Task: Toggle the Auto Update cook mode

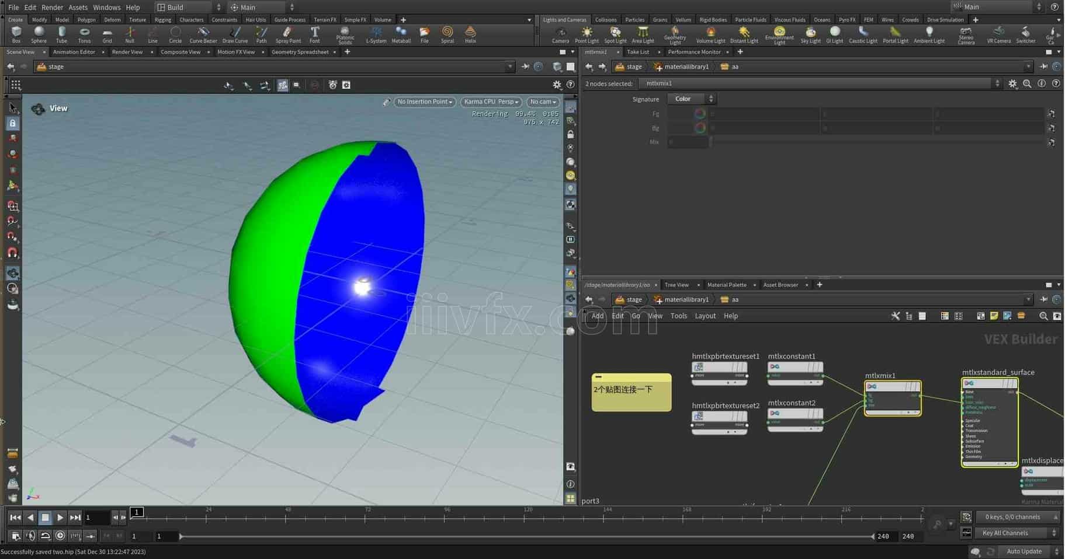Action: (1024, 551)
